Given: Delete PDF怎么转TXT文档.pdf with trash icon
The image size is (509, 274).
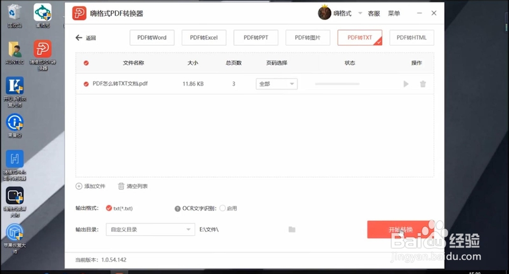Looking at the screenshot, I should point(422,84).
